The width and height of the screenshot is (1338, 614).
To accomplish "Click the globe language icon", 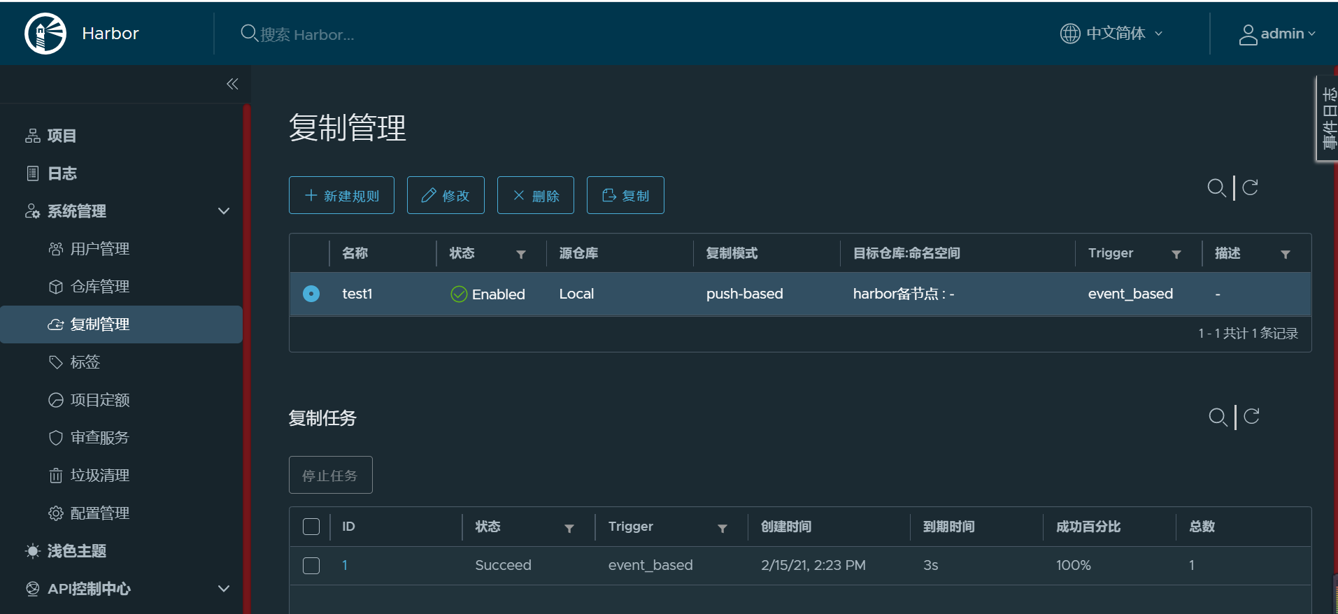I will [x=1070, y=34].
